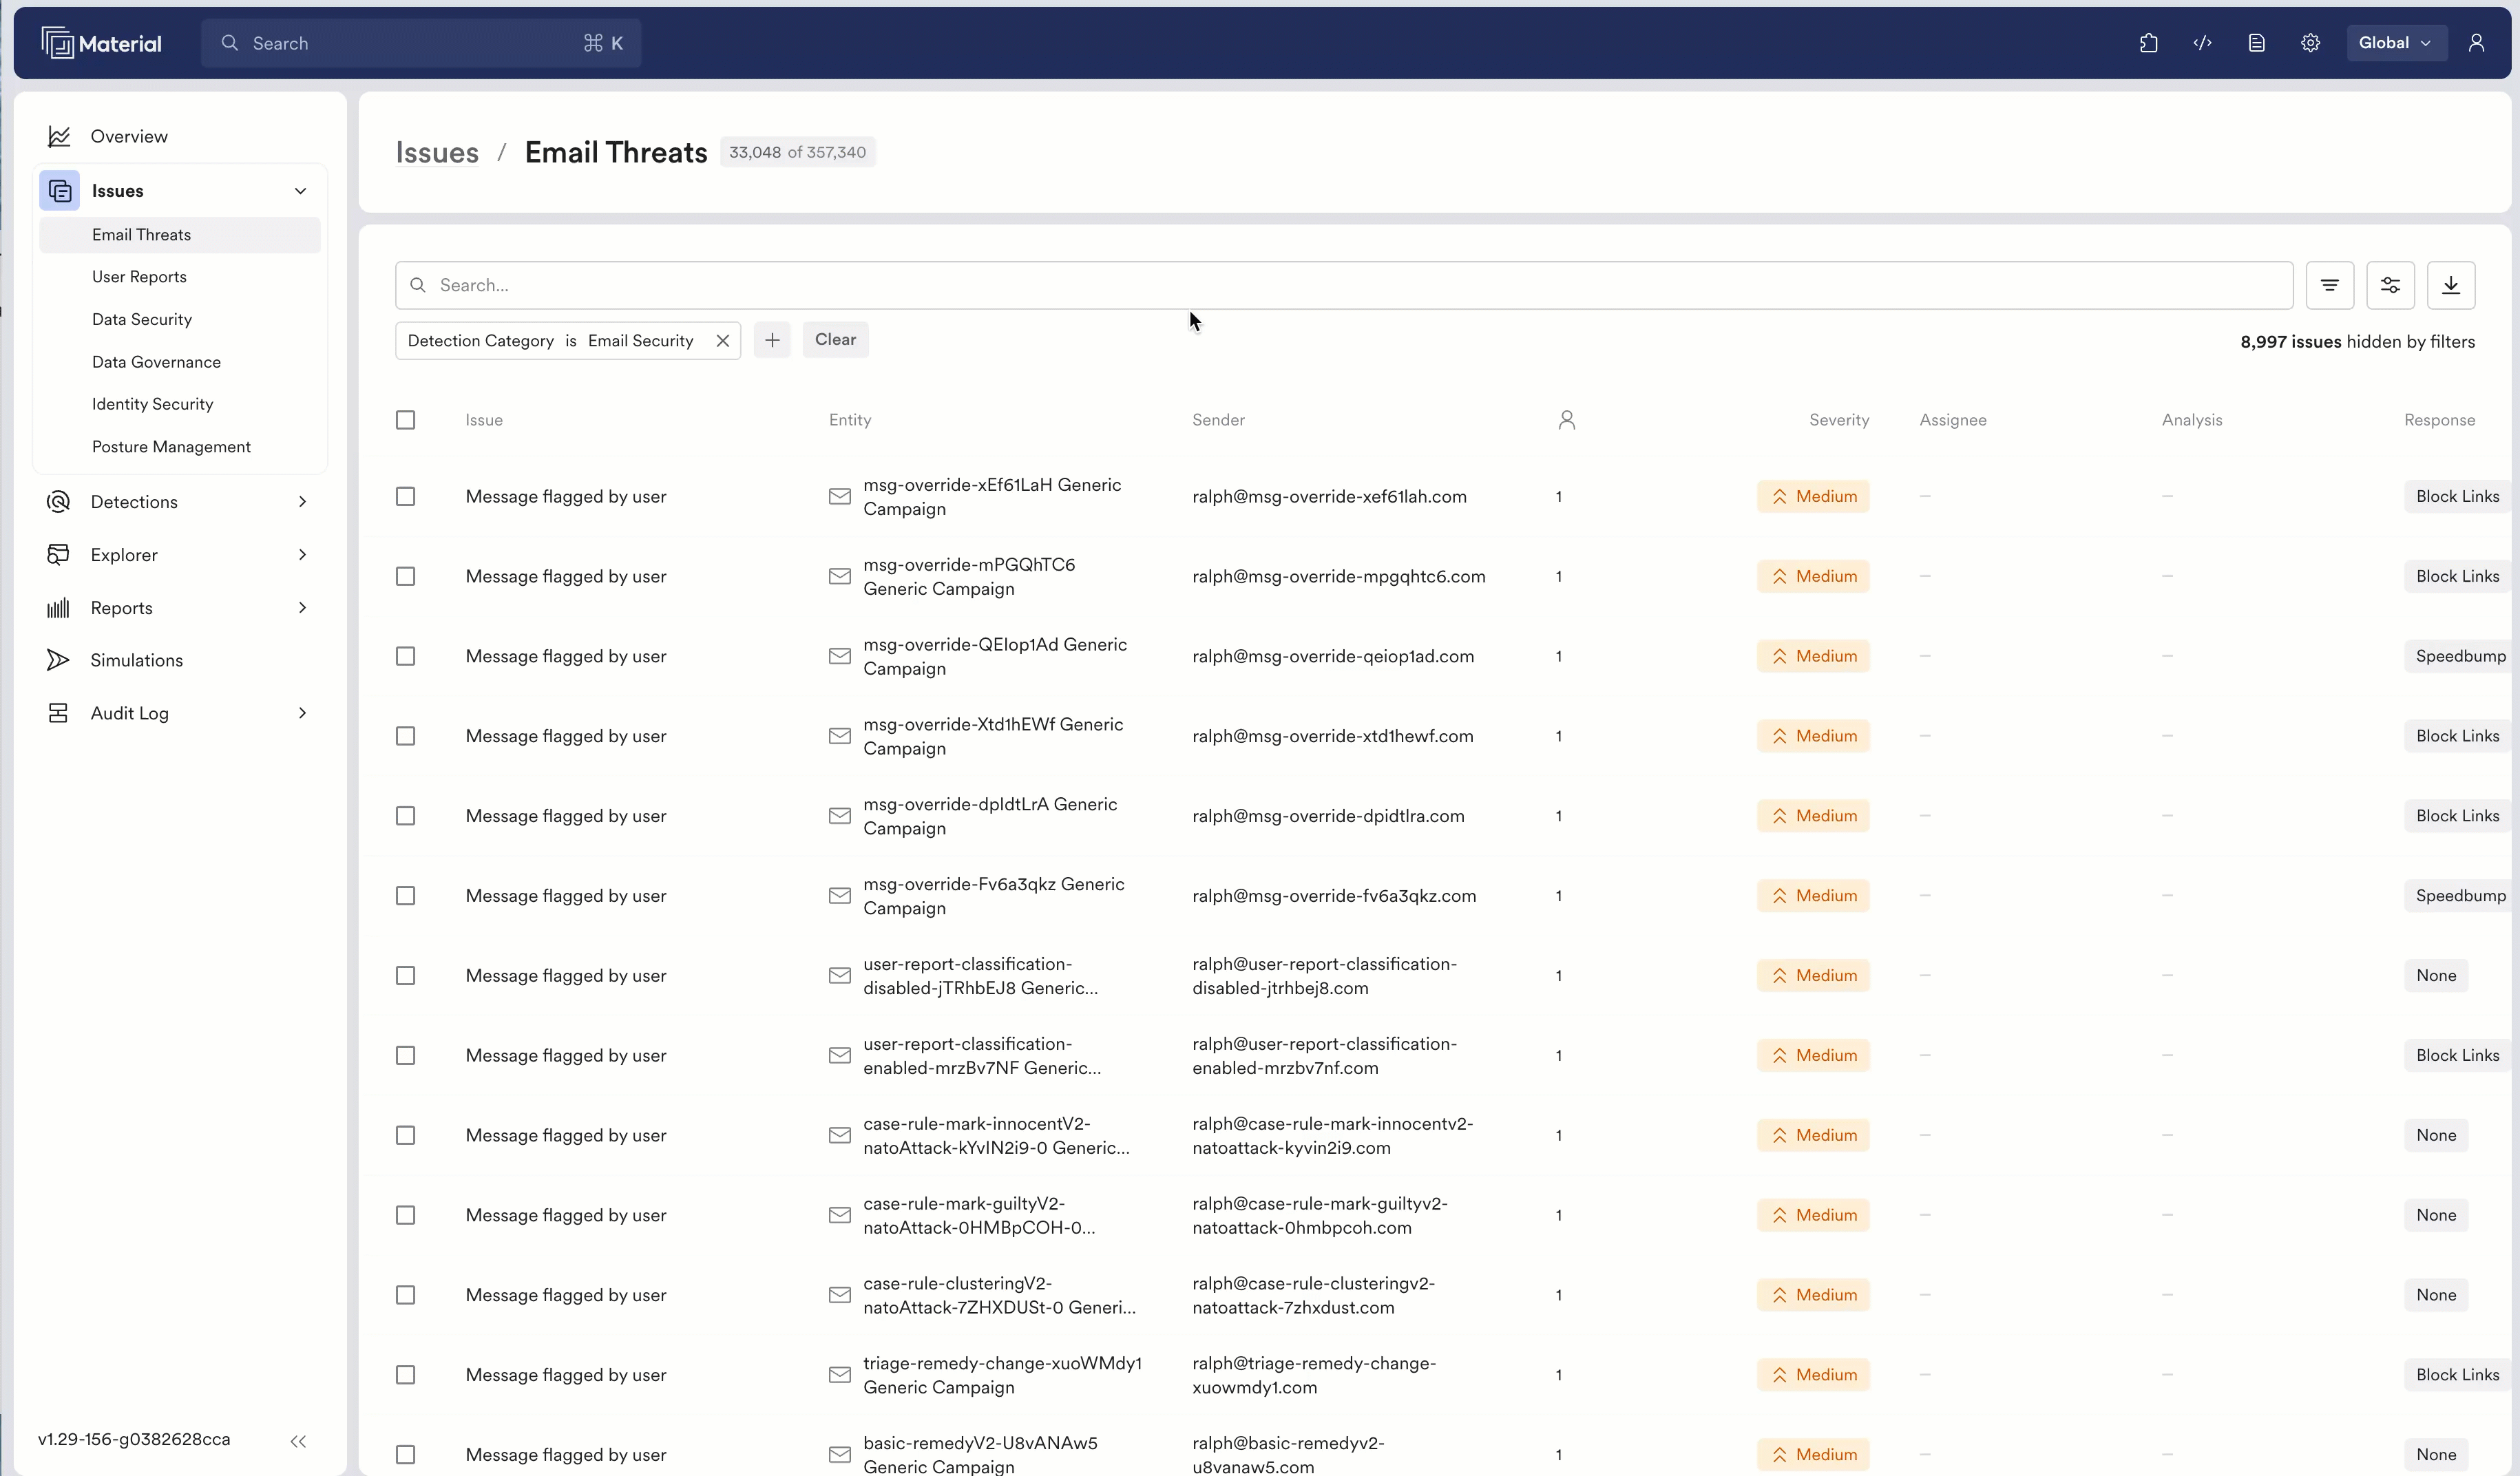The image size is (2520, 1476).
Task: Open the document icon in top bar
Action: 2256,43
